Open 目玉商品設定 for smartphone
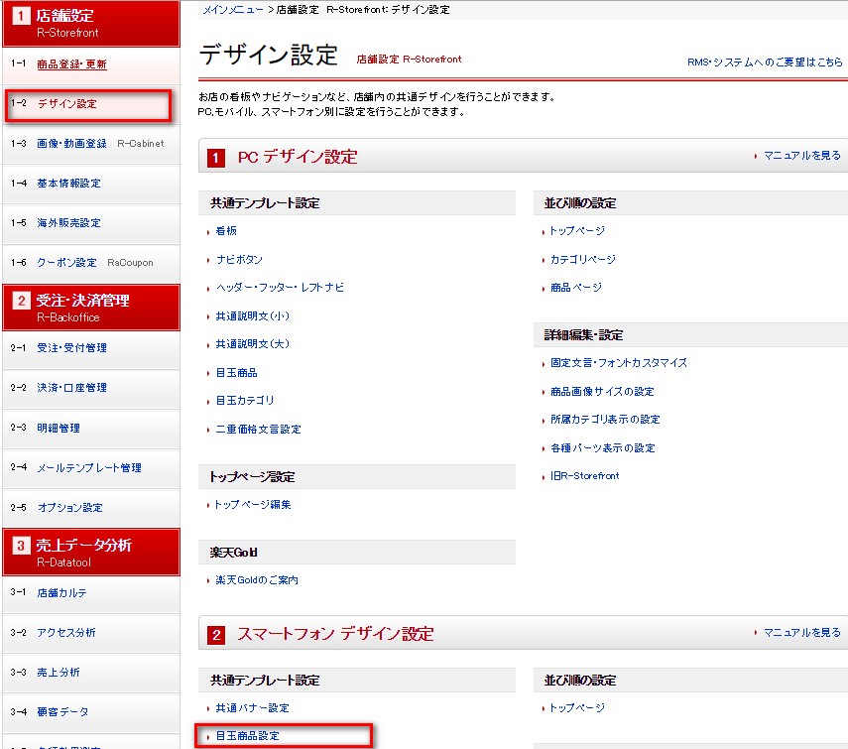 (x=247, y=736)
